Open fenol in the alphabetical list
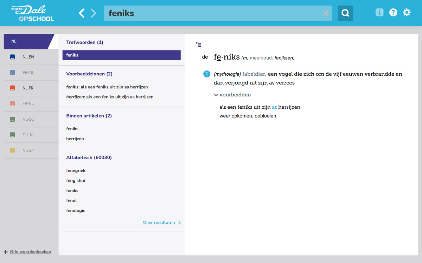The width and height of the screenshot is (422, 263). [x=71, y=201]
